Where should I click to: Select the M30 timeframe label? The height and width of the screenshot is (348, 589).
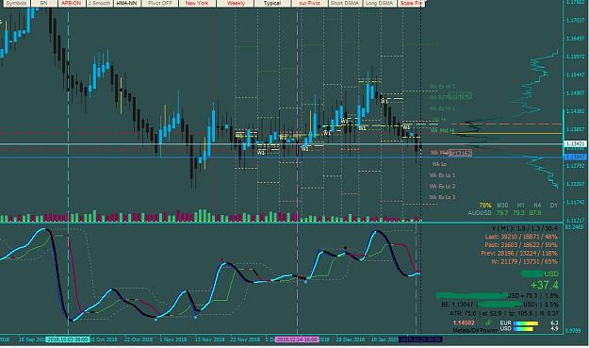502,206
